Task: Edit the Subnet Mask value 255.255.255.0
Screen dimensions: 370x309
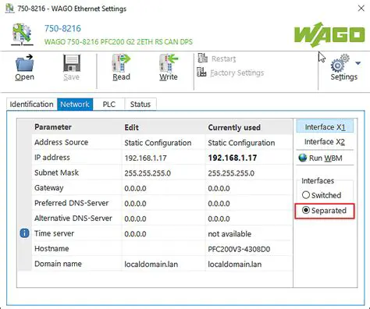Action: coord(163,173)
